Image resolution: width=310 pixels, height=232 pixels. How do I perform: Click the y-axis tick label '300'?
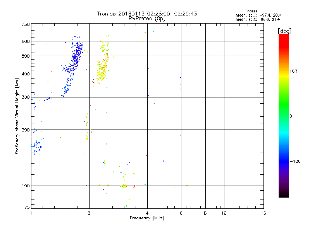pos(26,97)
